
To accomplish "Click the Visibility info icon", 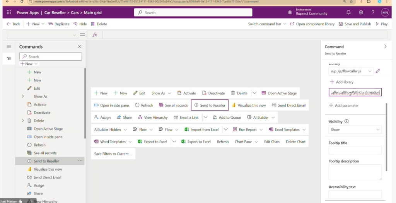I will (x=346, y=121).
